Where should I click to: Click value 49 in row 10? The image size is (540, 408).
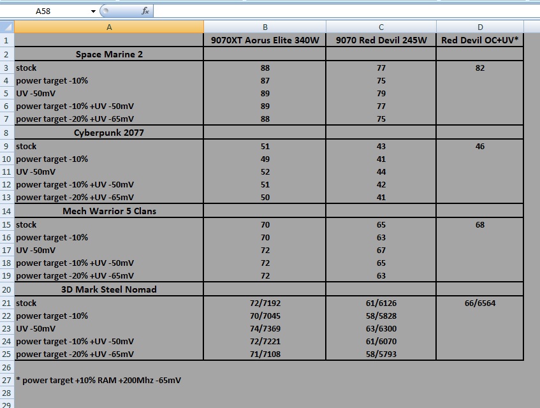(265, 159)
